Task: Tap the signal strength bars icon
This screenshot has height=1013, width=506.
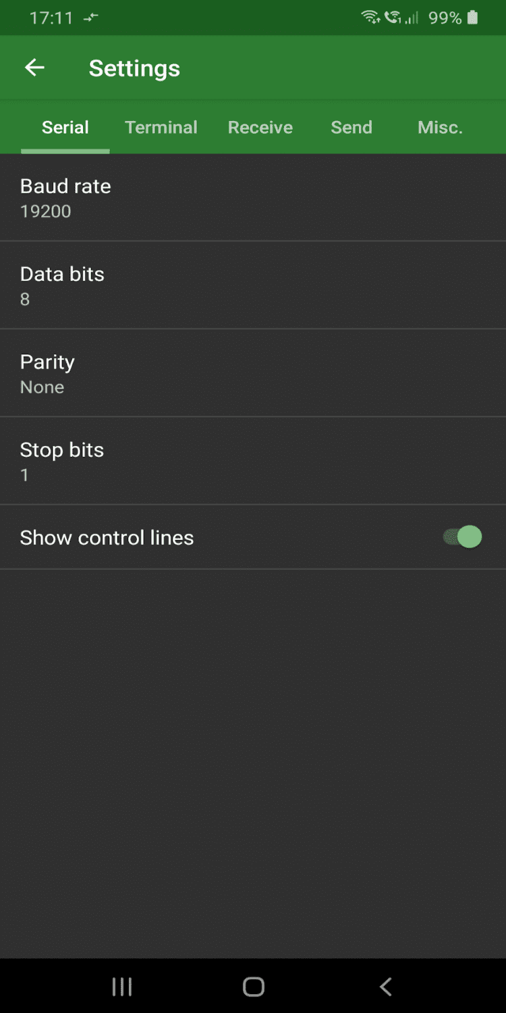Action: (x=412, y=18)
